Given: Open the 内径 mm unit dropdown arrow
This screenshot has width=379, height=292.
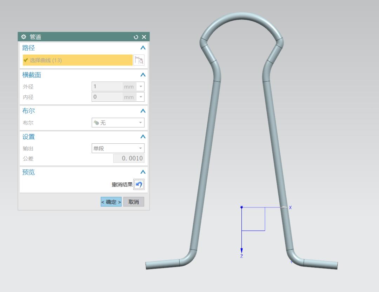Looking at the screenshot, I should click(141, 97).
